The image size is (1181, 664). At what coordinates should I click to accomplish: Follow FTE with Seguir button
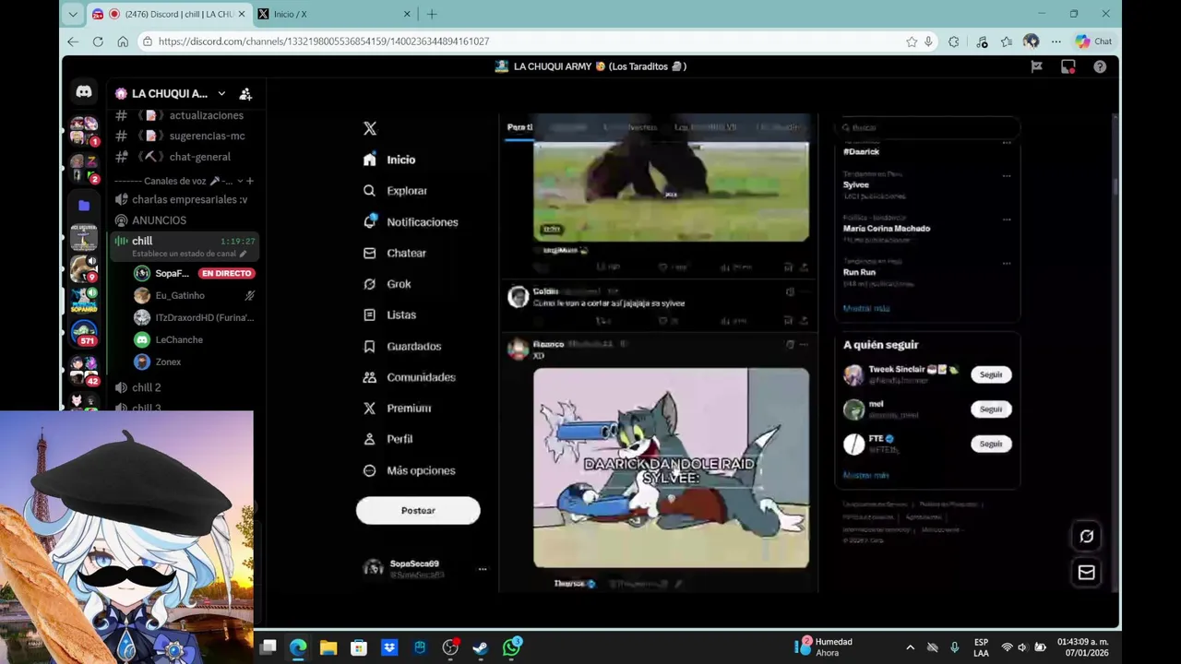991,444
